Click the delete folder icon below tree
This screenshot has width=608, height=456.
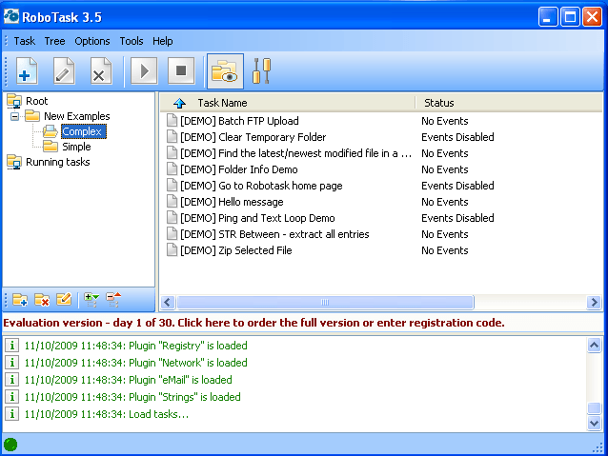(42, 300)
